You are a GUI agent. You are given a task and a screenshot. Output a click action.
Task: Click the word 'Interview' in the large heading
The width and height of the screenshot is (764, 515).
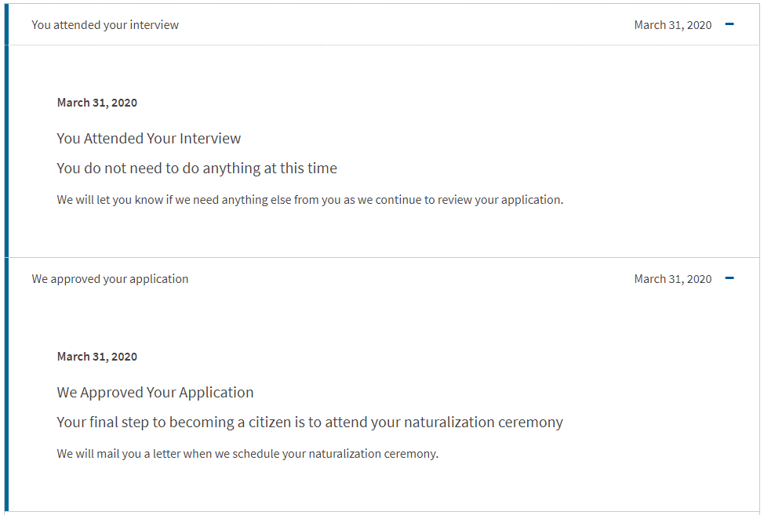point(210,139)
